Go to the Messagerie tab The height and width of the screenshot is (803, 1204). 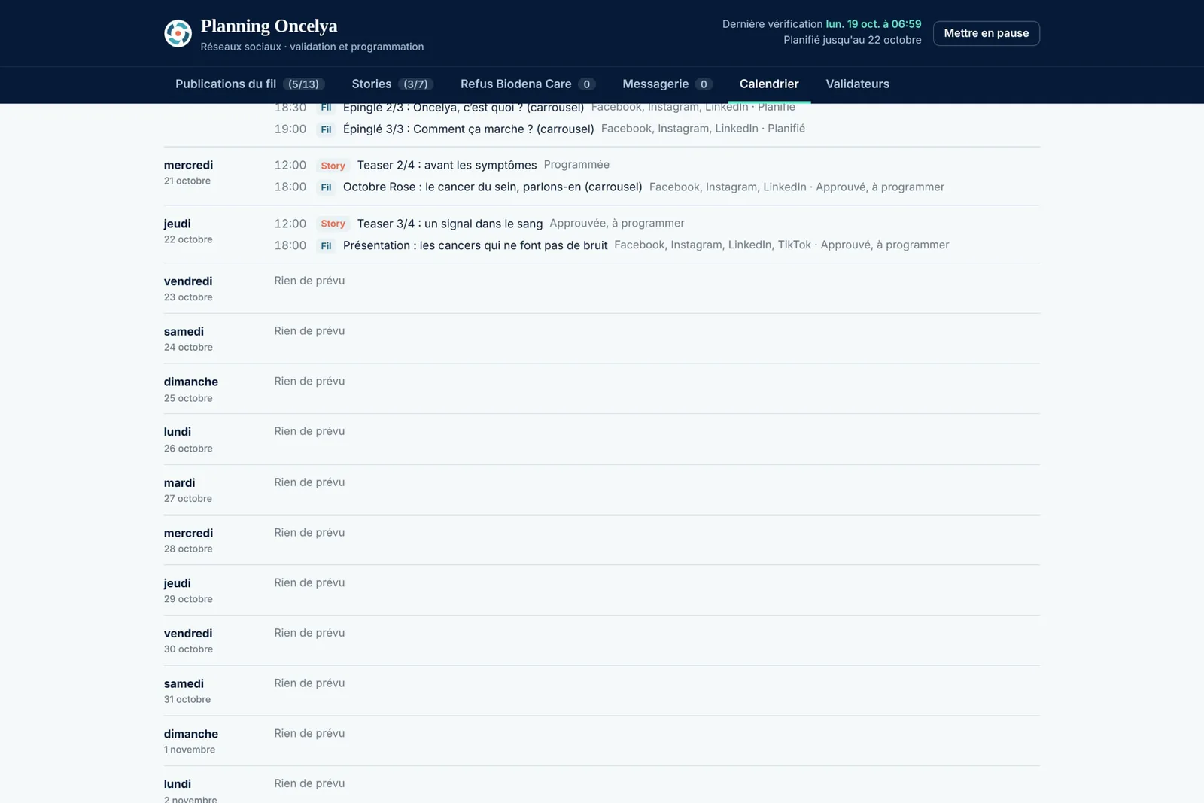click(667, 84)
